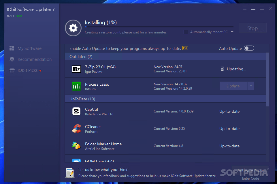This screenshot has width=277, height=184.
Task: Click the hourglass icon beside Updating
Action: (x=222, y=69)
